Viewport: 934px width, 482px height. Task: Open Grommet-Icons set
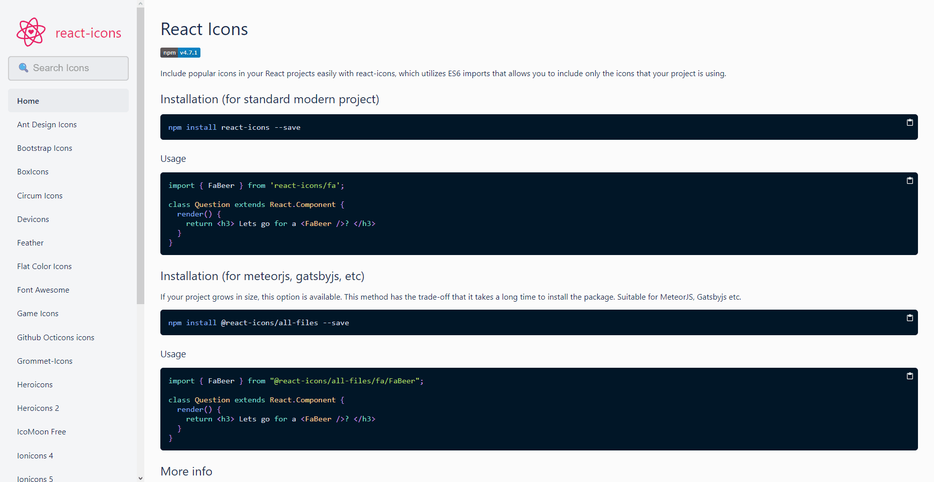point(45,361)
